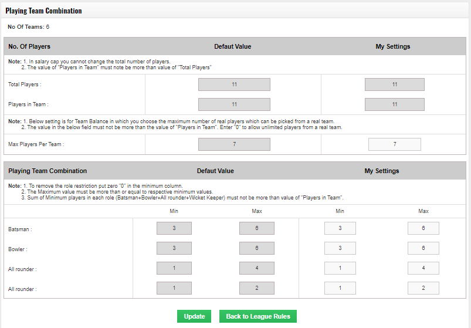
Task: Click default value Total Players field
Action: pyautogui.click(x=234, y=84)
